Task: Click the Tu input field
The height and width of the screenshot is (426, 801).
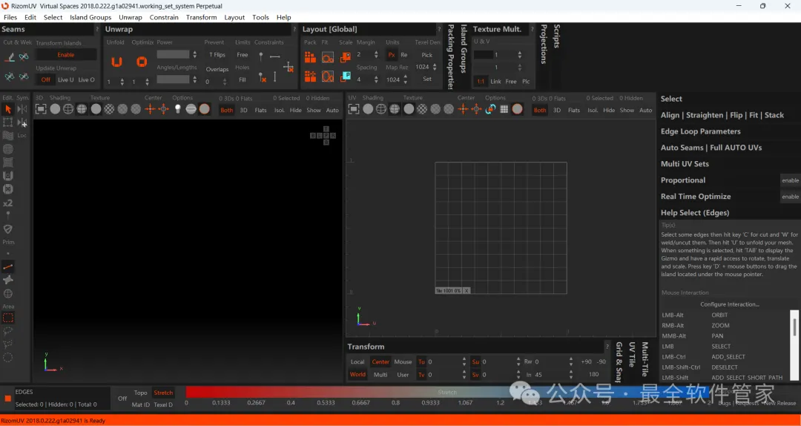Action: point(444,361)
